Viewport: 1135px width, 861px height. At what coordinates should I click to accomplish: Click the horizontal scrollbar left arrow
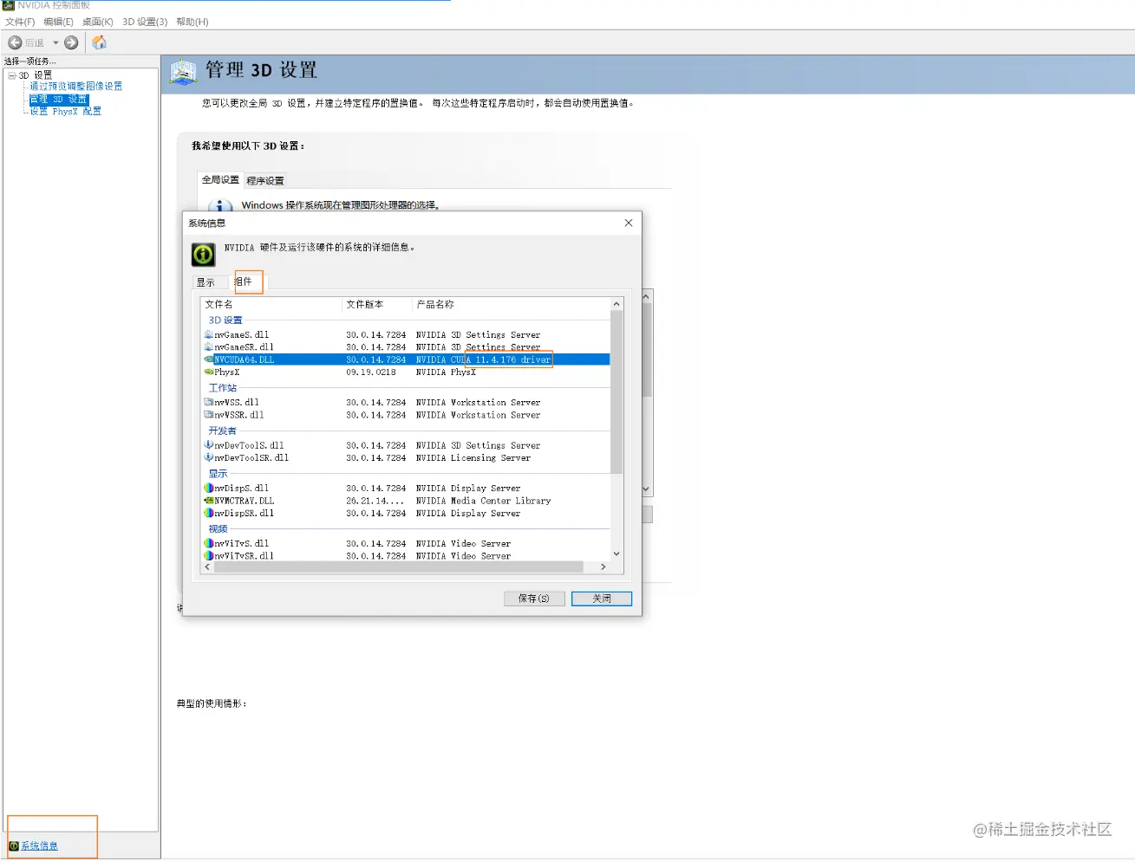tap(207, 566)
